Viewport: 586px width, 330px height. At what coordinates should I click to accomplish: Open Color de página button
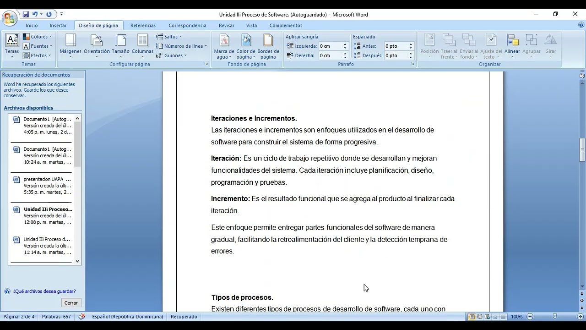click(246, 46)
